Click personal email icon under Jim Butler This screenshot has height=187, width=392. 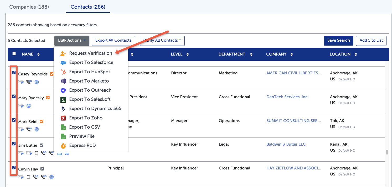pos(29,153)
